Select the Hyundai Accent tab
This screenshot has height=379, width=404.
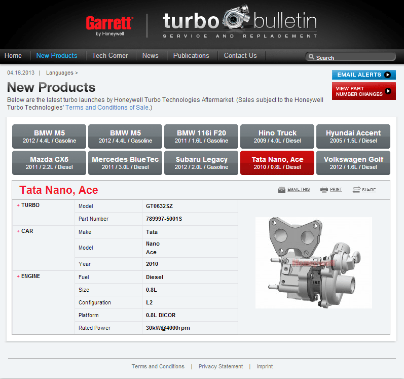pyautogui.click(x=353, y=136)
